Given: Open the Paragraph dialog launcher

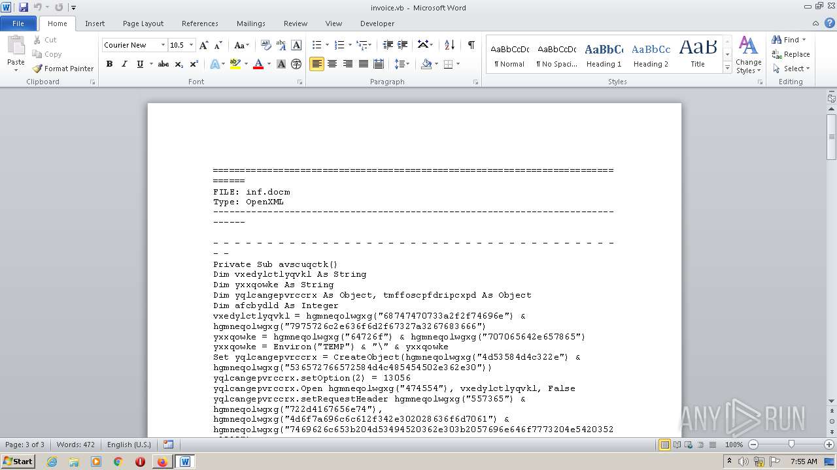Looking at the screenshot, I should (x=477, y=82).
